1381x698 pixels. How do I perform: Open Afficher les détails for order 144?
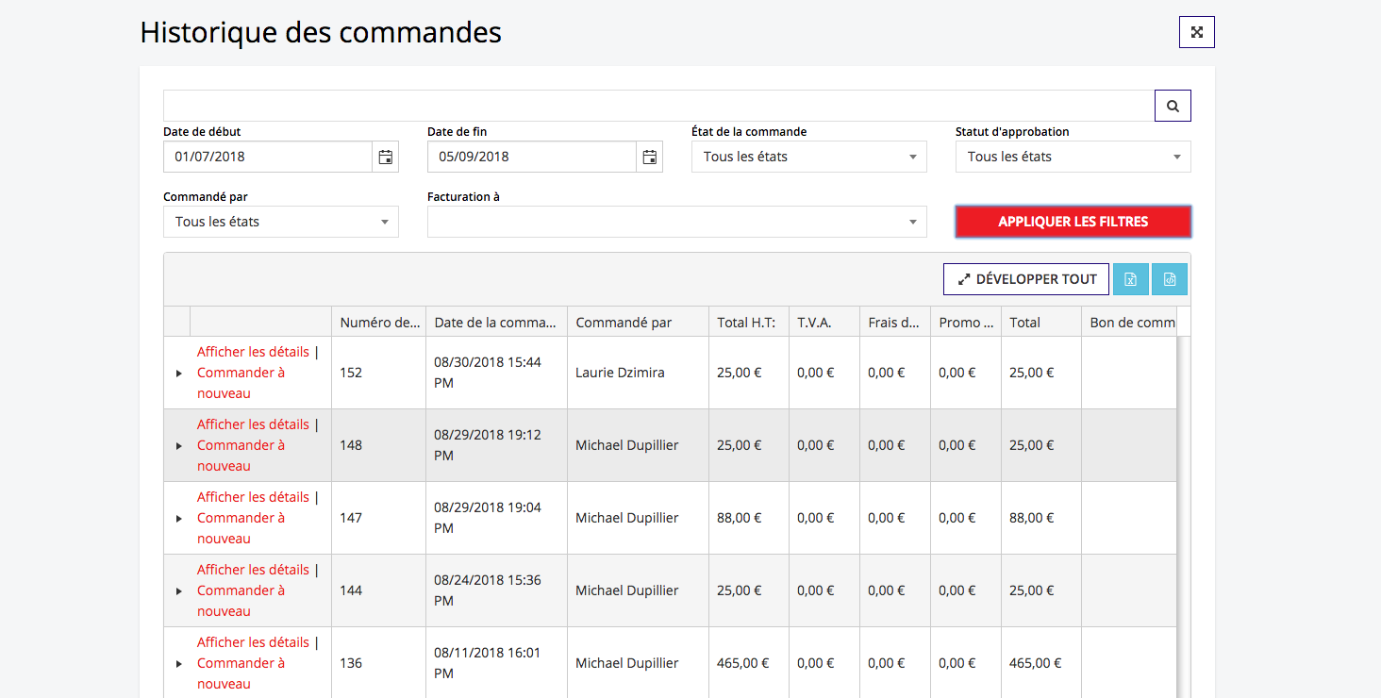253,570
